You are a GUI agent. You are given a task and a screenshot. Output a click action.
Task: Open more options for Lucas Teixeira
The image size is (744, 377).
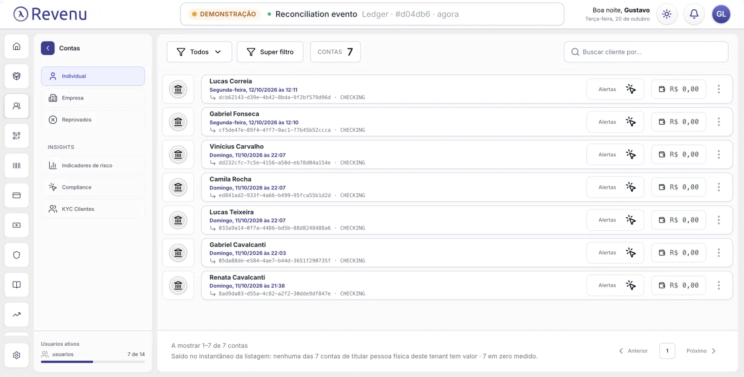718,220
